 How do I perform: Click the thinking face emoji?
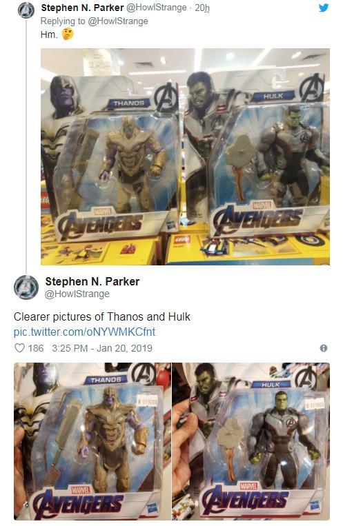[68, 34]
